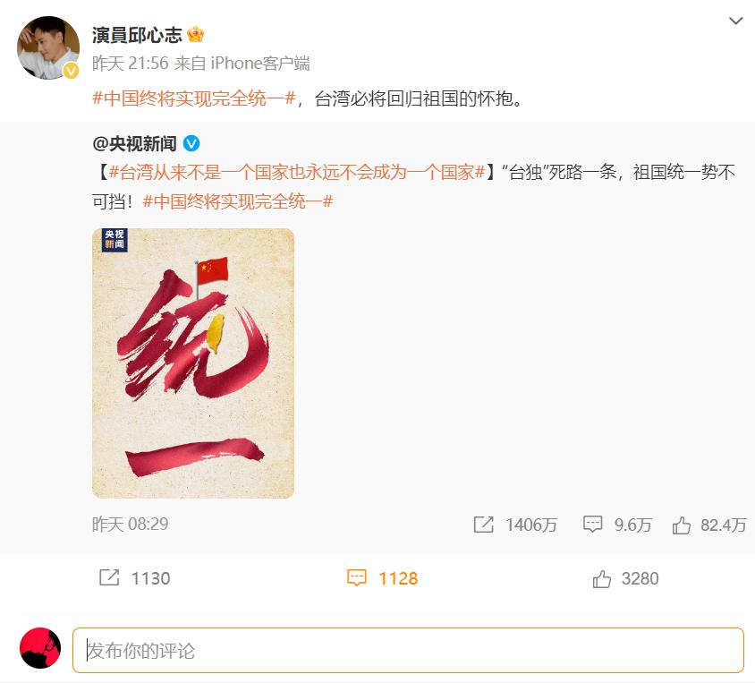This screenshot has width=755, height=683.
Task: Like the original post with 82.4万
Action: click(x=682, y=525)
